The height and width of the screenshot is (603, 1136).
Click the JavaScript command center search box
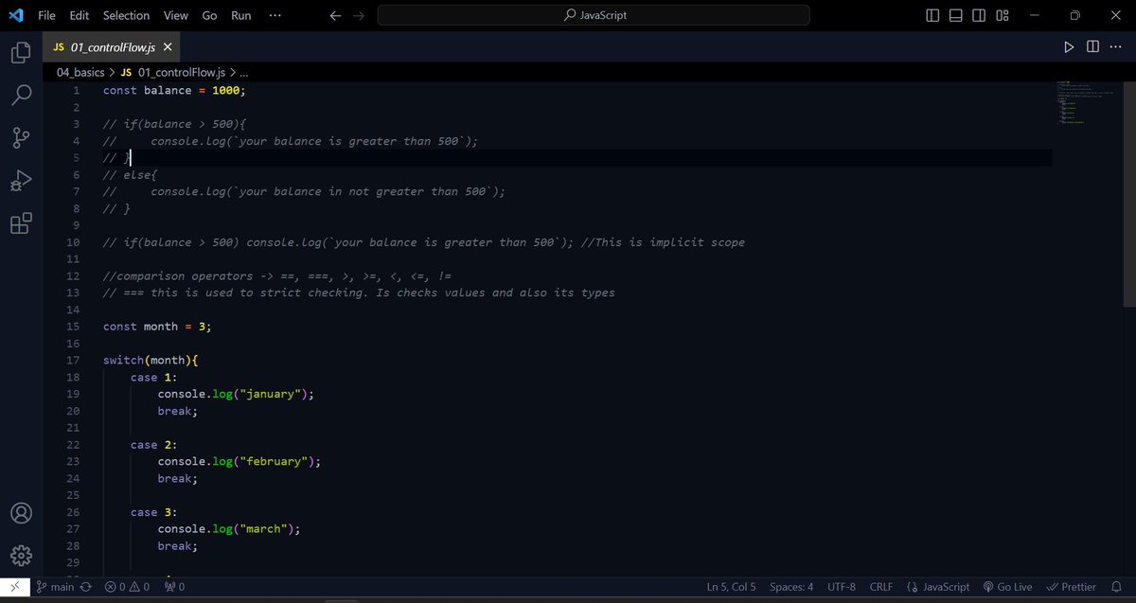(594, 15)
